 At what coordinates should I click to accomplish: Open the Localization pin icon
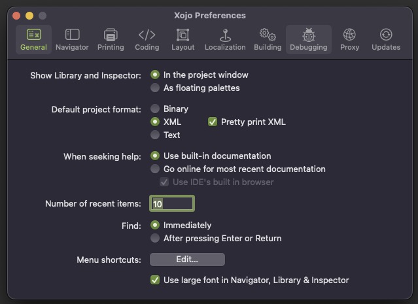pyautogui.click(x=225, y=35)
